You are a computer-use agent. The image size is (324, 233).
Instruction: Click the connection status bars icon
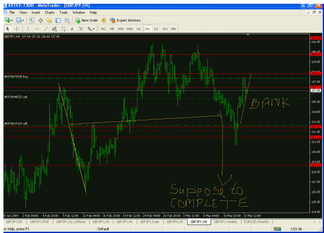point(277,229)
